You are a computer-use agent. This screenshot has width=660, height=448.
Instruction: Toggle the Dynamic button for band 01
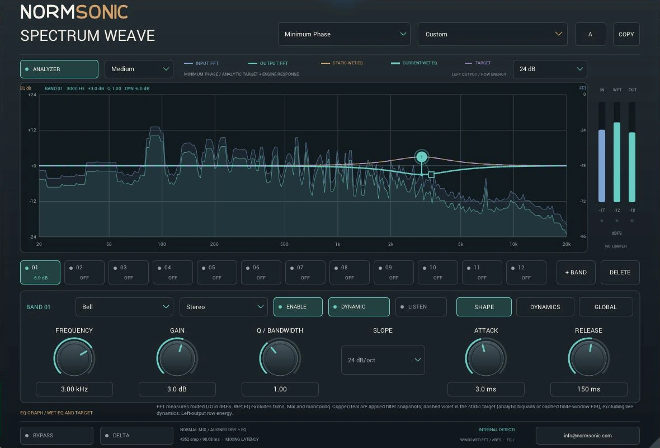(359, 307)
